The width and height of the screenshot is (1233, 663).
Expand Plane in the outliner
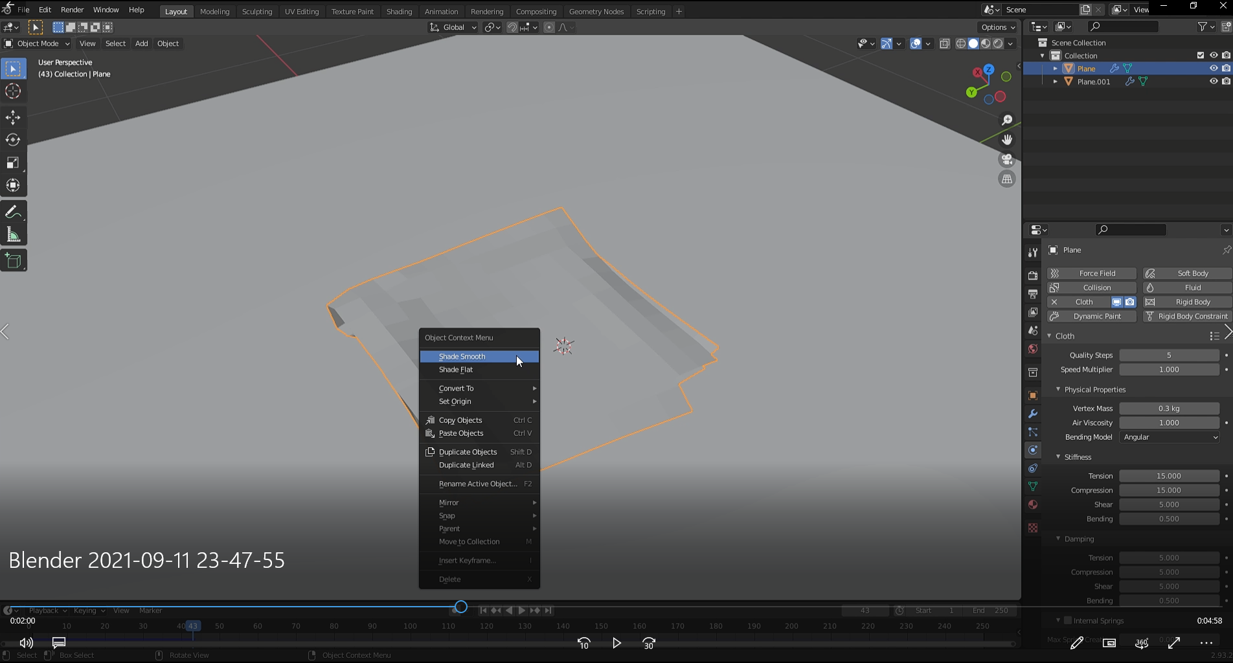(1056, 69)
